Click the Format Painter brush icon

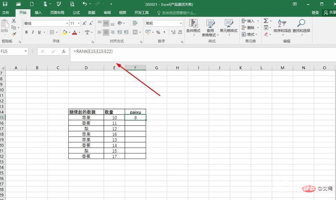click(x=14, y=34)
